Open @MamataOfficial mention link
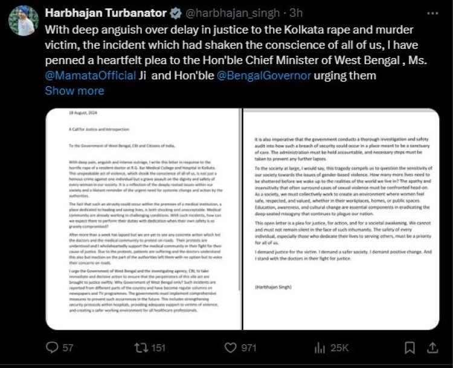This screenshot has height=368, width=453. click(x=91, y=76)
